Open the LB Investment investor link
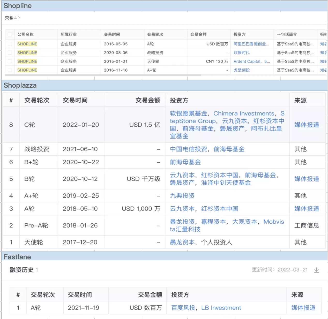 [x=221, y=308]
